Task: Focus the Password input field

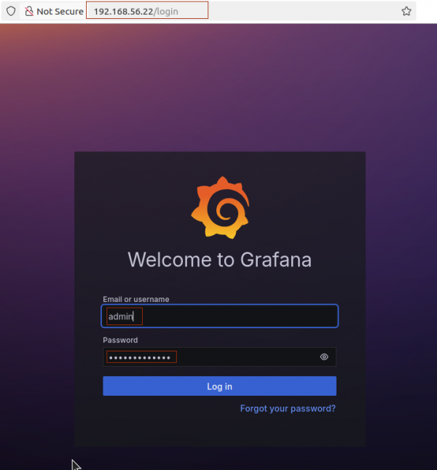Action: click(x=240, y=357)
